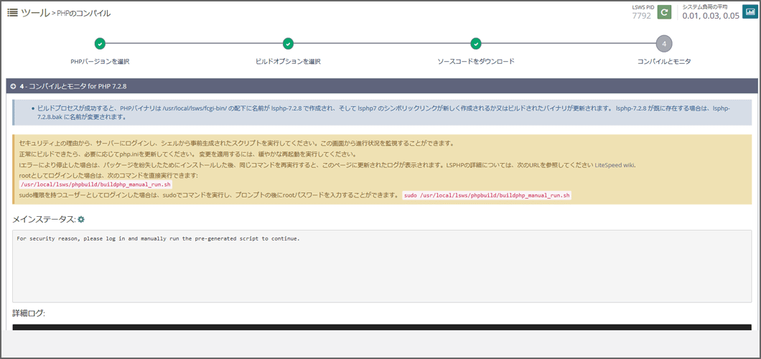The width and height of the screenshot is (761, 359).
Task: Select the PHPバージョンを選択 step label
Action: tap(100, 62)
